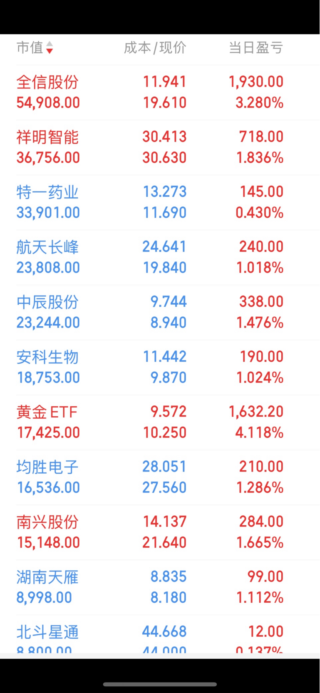Open 南兴股份 holding details
The width and height of the screenshot is (320, 693).
(x=47, y=522)
